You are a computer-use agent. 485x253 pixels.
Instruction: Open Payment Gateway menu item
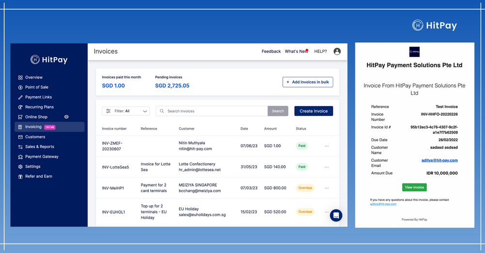[x=42, y=157]
